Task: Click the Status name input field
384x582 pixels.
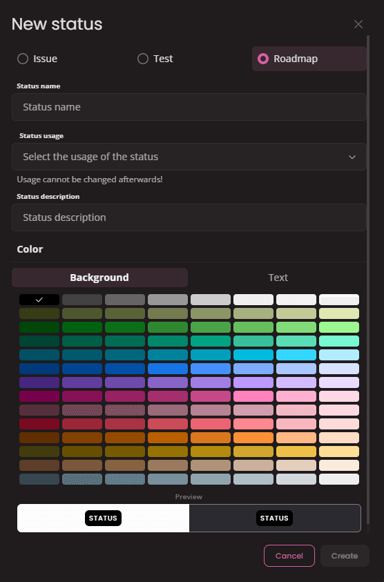Action: [x=189, y=107]
